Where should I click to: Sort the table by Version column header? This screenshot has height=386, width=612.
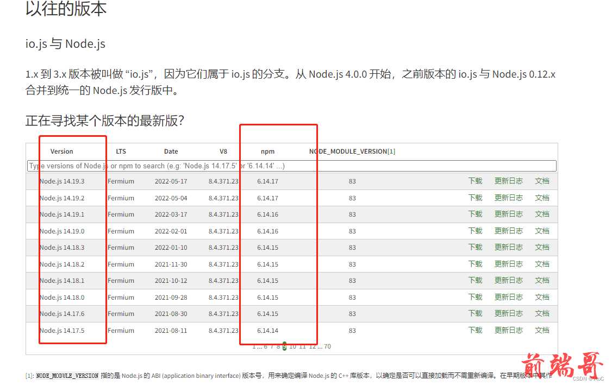(61, 151)
